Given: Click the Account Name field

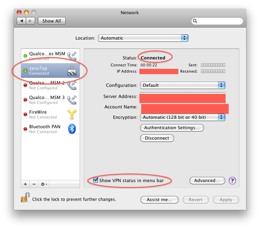Looking at the screenshot, I should coord(184,108).
